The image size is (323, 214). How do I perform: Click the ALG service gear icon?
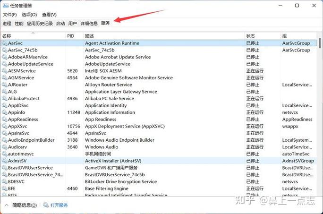5,92
